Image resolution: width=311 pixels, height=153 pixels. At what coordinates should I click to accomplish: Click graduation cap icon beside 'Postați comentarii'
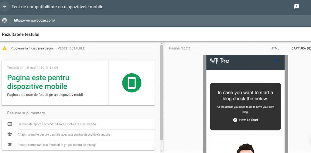(x=10, y=145)
